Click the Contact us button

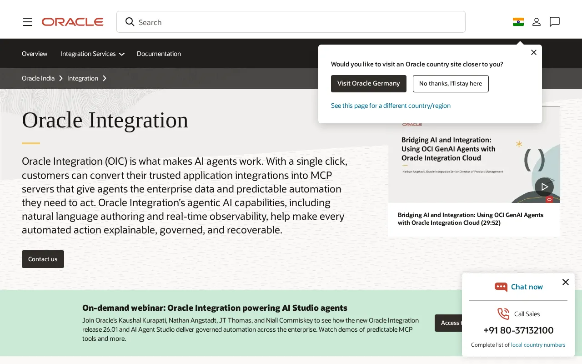(43, 259)
